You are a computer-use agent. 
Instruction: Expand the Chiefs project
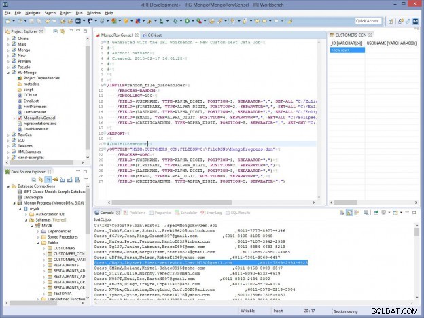tap(8, 39)
